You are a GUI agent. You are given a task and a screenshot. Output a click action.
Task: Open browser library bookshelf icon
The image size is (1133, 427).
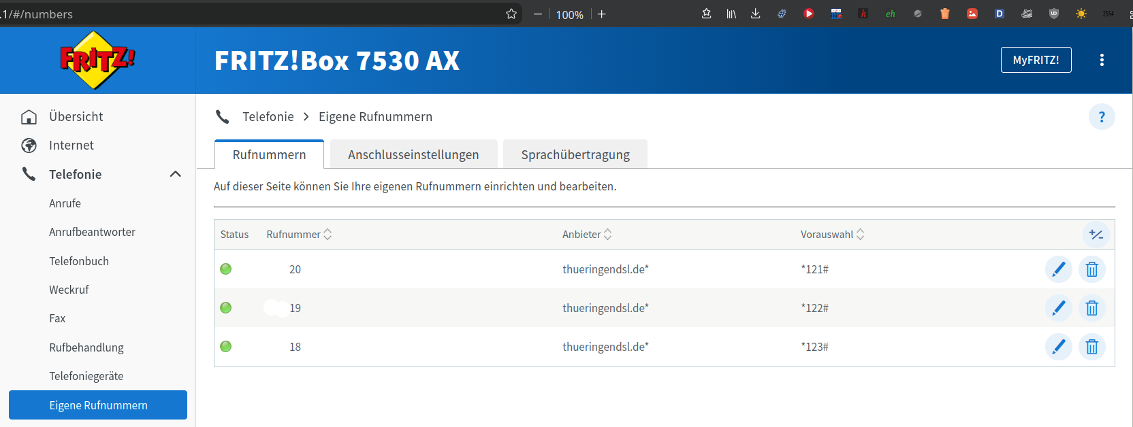point(731,14)
